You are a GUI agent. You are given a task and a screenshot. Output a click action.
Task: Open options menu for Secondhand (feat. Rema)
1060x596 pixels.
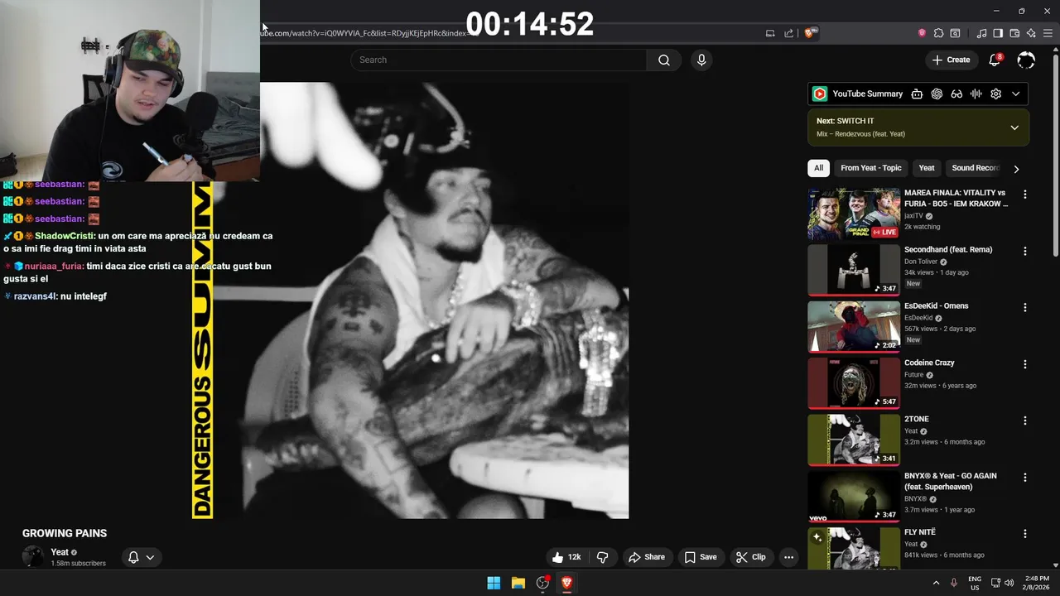click(1025, 251)
